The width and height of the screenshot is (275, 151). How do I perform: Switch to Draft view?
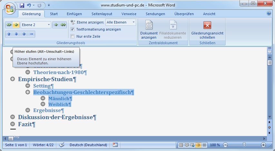[204, 145]
